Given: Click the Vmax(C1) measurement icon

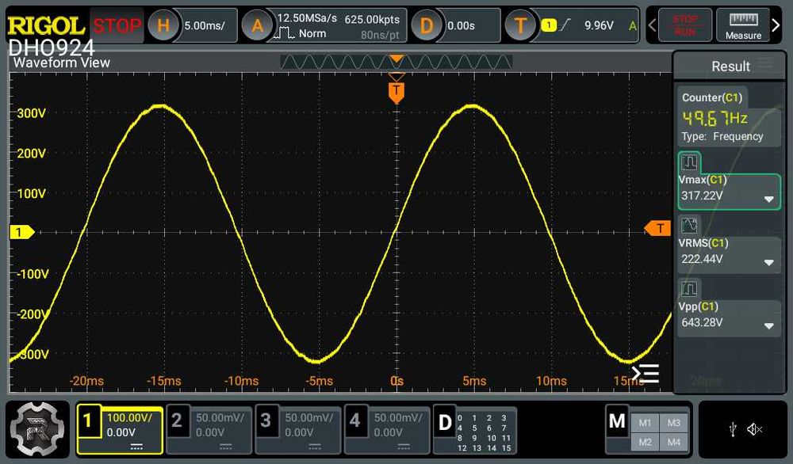Looking at the screenshot, I should click(x=689, y=162).
